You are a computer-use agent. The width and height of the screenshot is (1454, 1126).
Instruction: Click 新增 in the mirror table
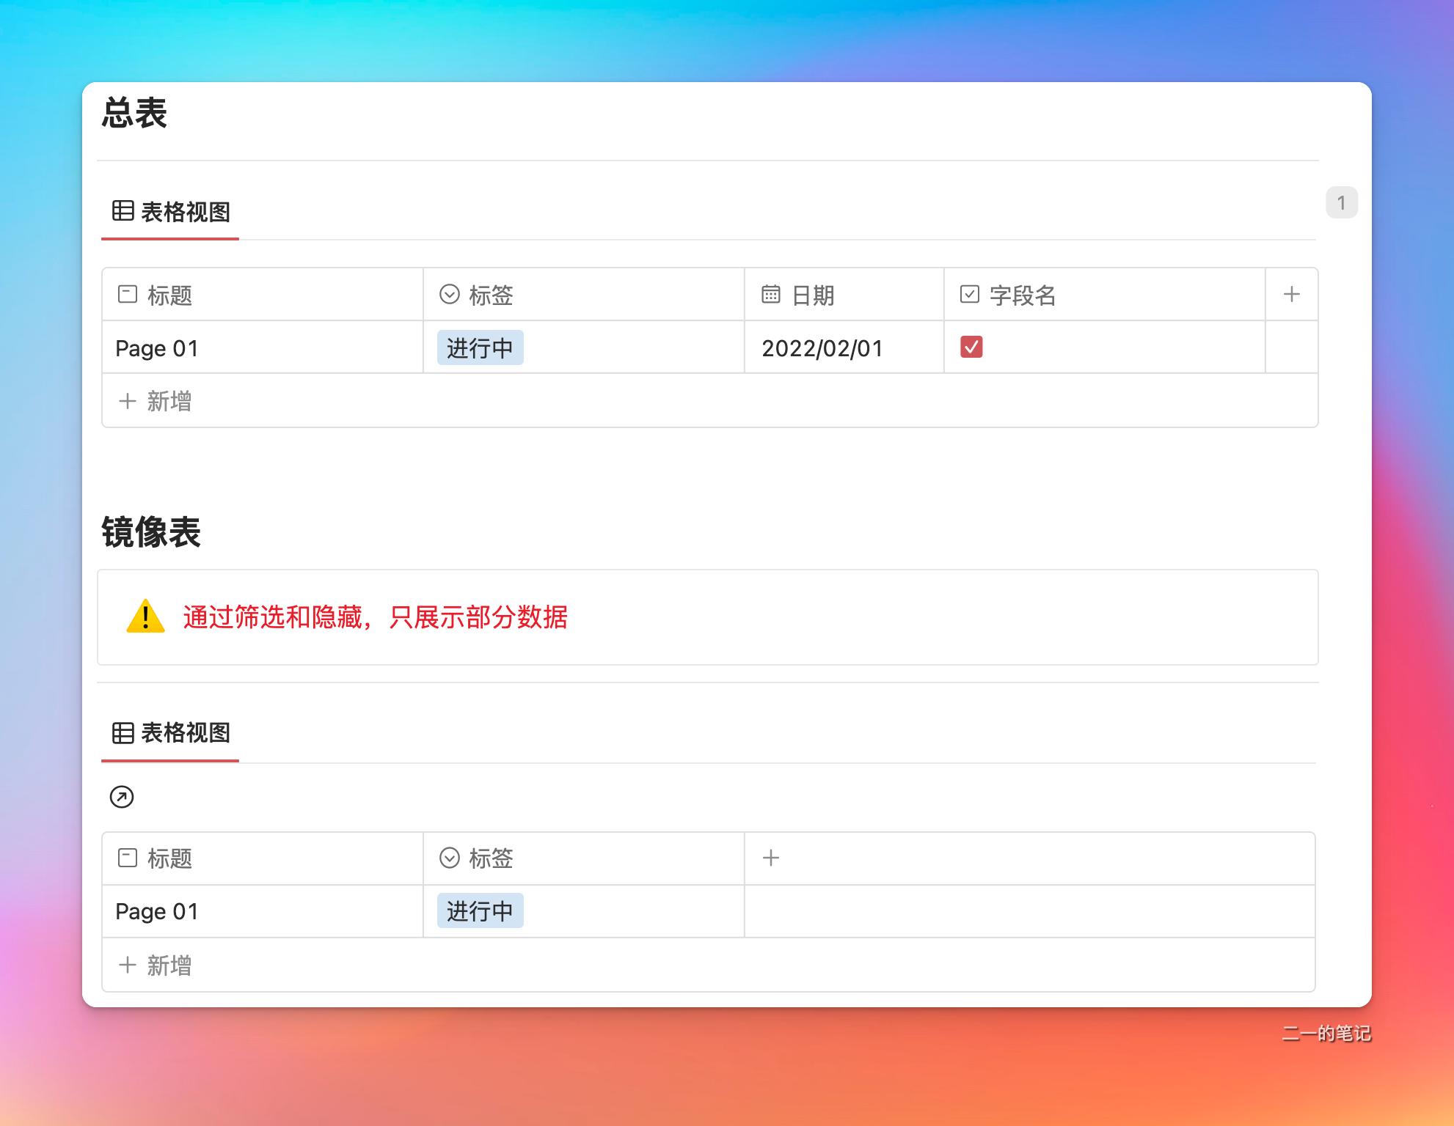coord(155,965)
